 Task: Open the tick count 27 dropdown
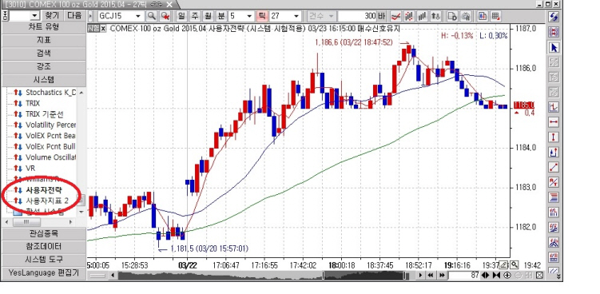pyautogui.click(x=296, y=16)
